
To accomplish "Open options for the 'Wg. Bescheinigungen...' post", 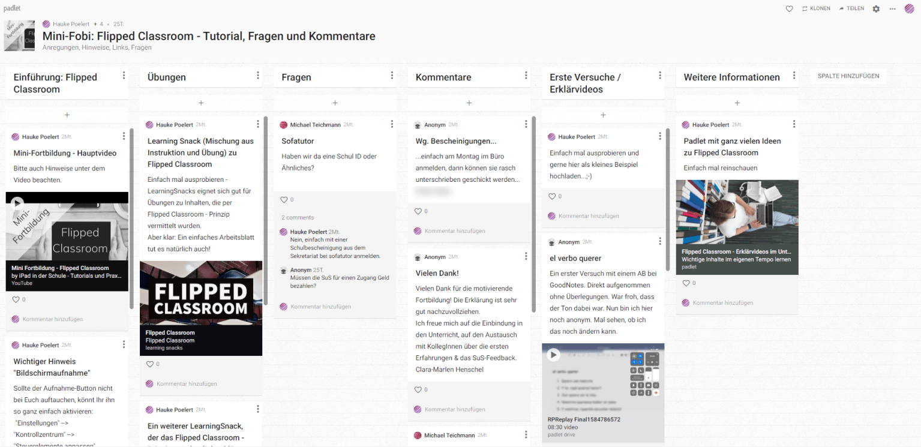I will pyautogui.click(x=526, y=124).
